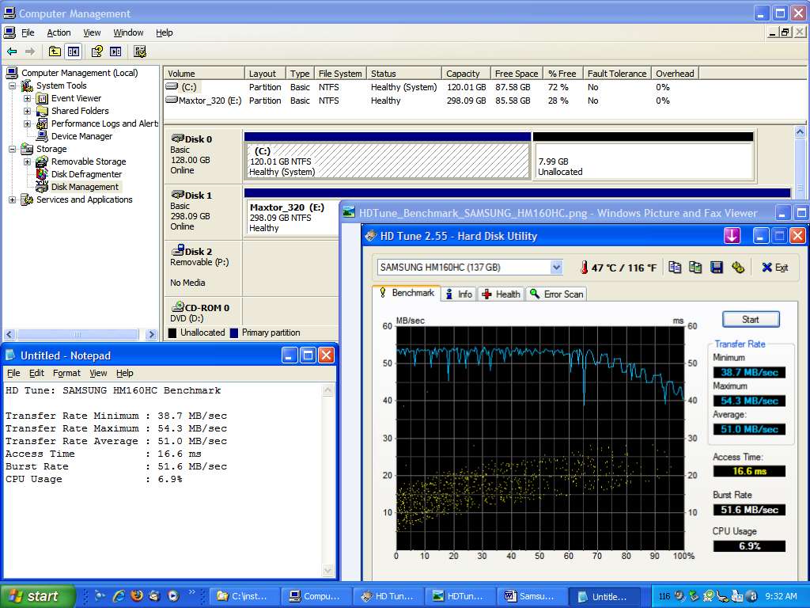Open Firefox from the quick launch bar

[137, 595]
